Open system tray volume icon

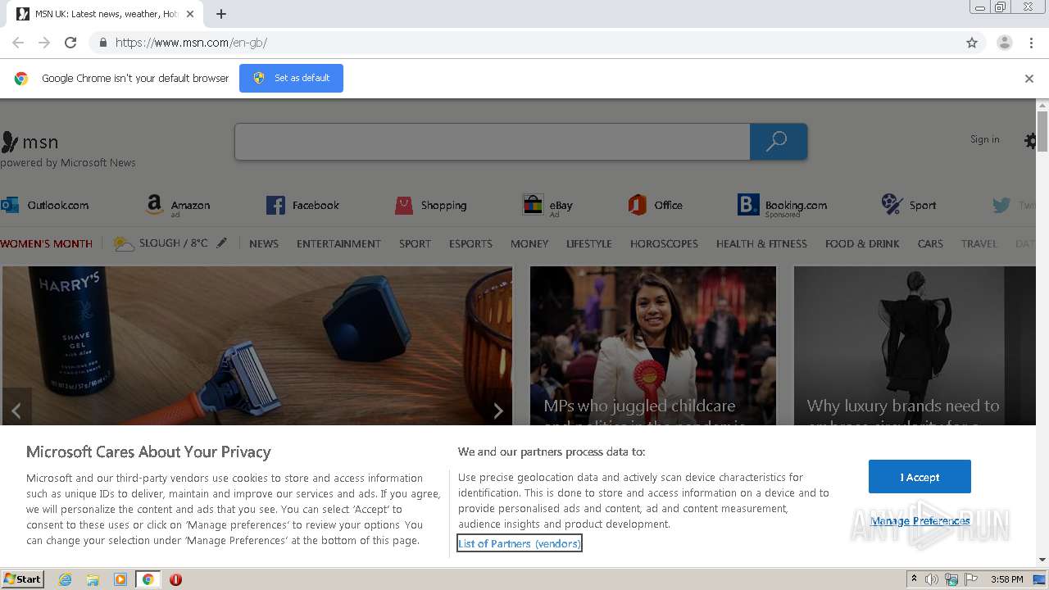[x=932, y=579]
